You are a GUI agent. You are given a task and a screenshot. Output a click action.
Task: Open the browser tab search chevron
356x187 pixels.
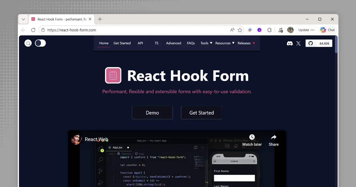pos(23,19)
